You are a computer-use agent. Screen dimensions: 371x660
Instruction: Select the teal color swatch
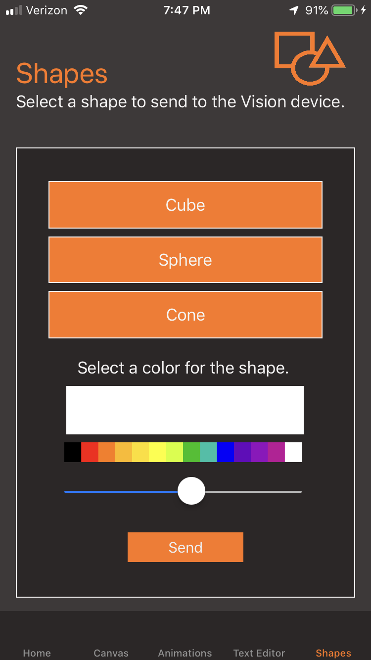[208, 452]
